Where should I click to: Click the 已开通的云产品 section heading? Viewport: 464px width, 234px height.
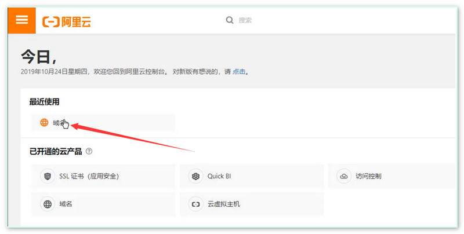(x=56, y=151)
